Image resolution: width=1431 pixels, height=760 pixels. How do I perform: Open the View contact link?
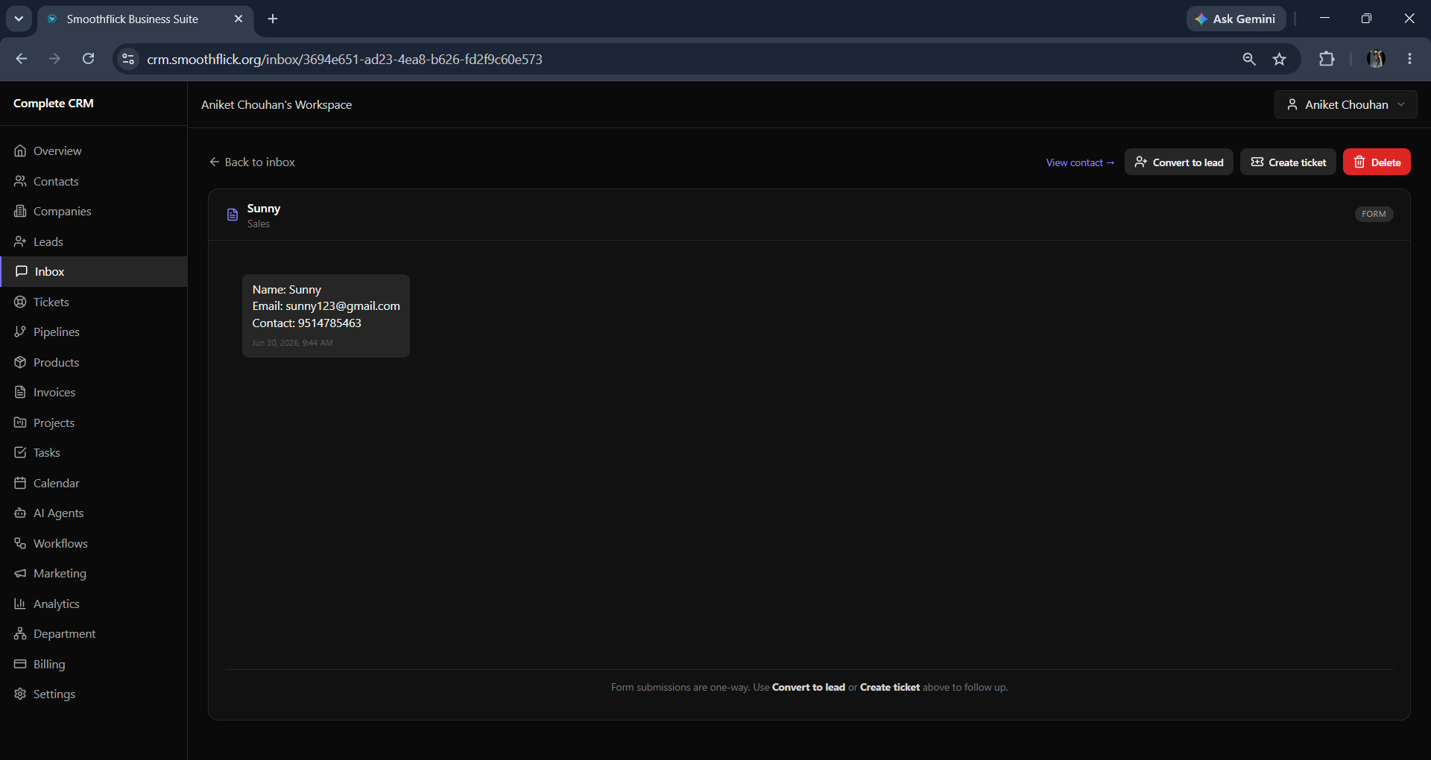tap(1080, 162)
